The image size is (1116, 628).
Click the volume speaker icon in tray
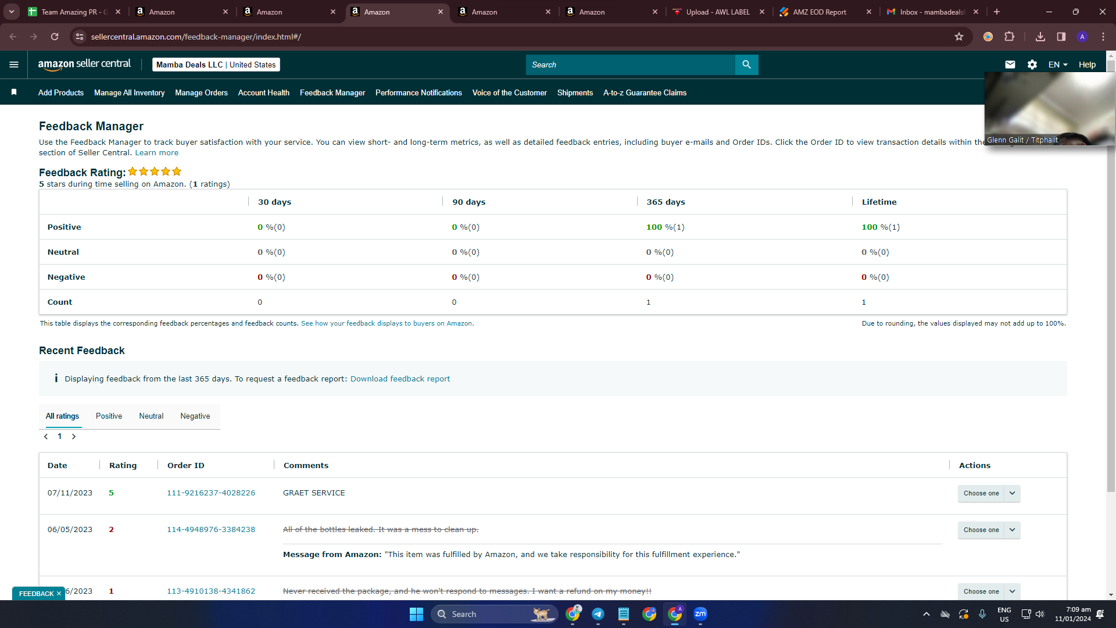pyautogui.click(x=1040, y=614)
